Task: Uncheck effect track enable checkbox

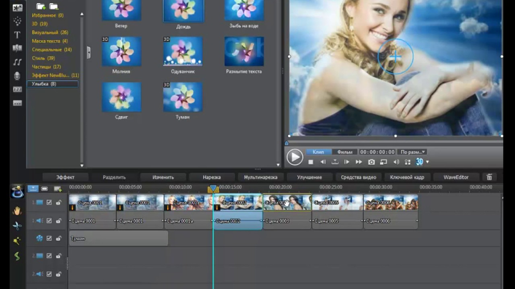Action: 49,238
